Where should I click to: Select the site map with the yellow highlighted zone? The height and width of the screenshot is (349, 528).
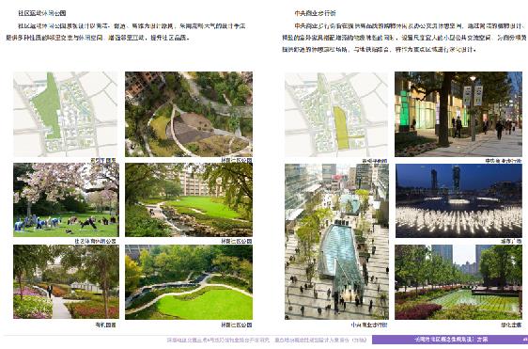pyautogui.click(x=336, y=115)
